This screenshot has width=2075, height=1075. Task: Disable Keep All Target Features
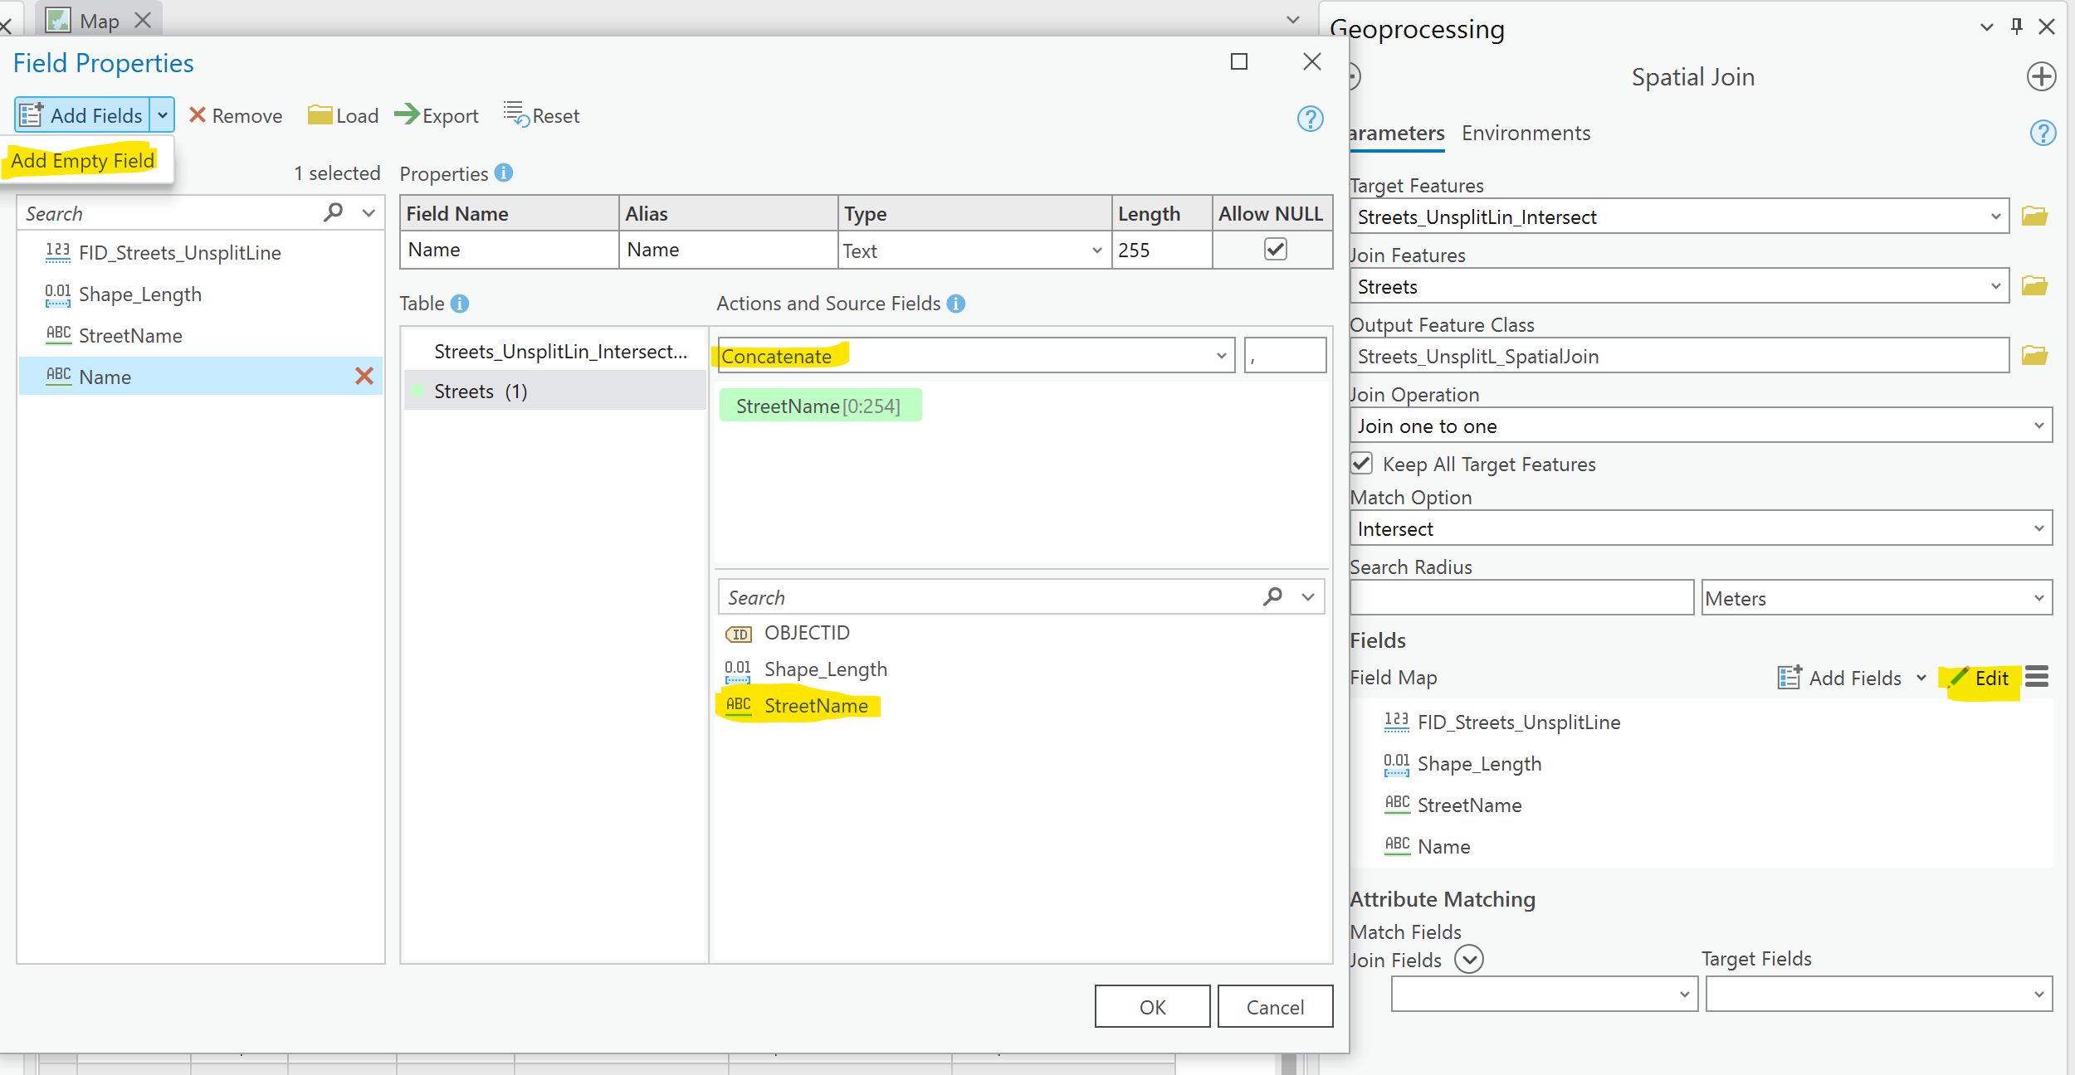pyautogui.click(x=1361, y=464)
